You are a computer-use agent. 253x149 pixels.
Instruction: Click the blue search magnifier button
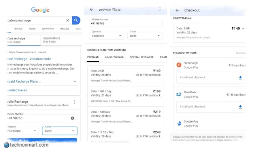click(76, 20)
